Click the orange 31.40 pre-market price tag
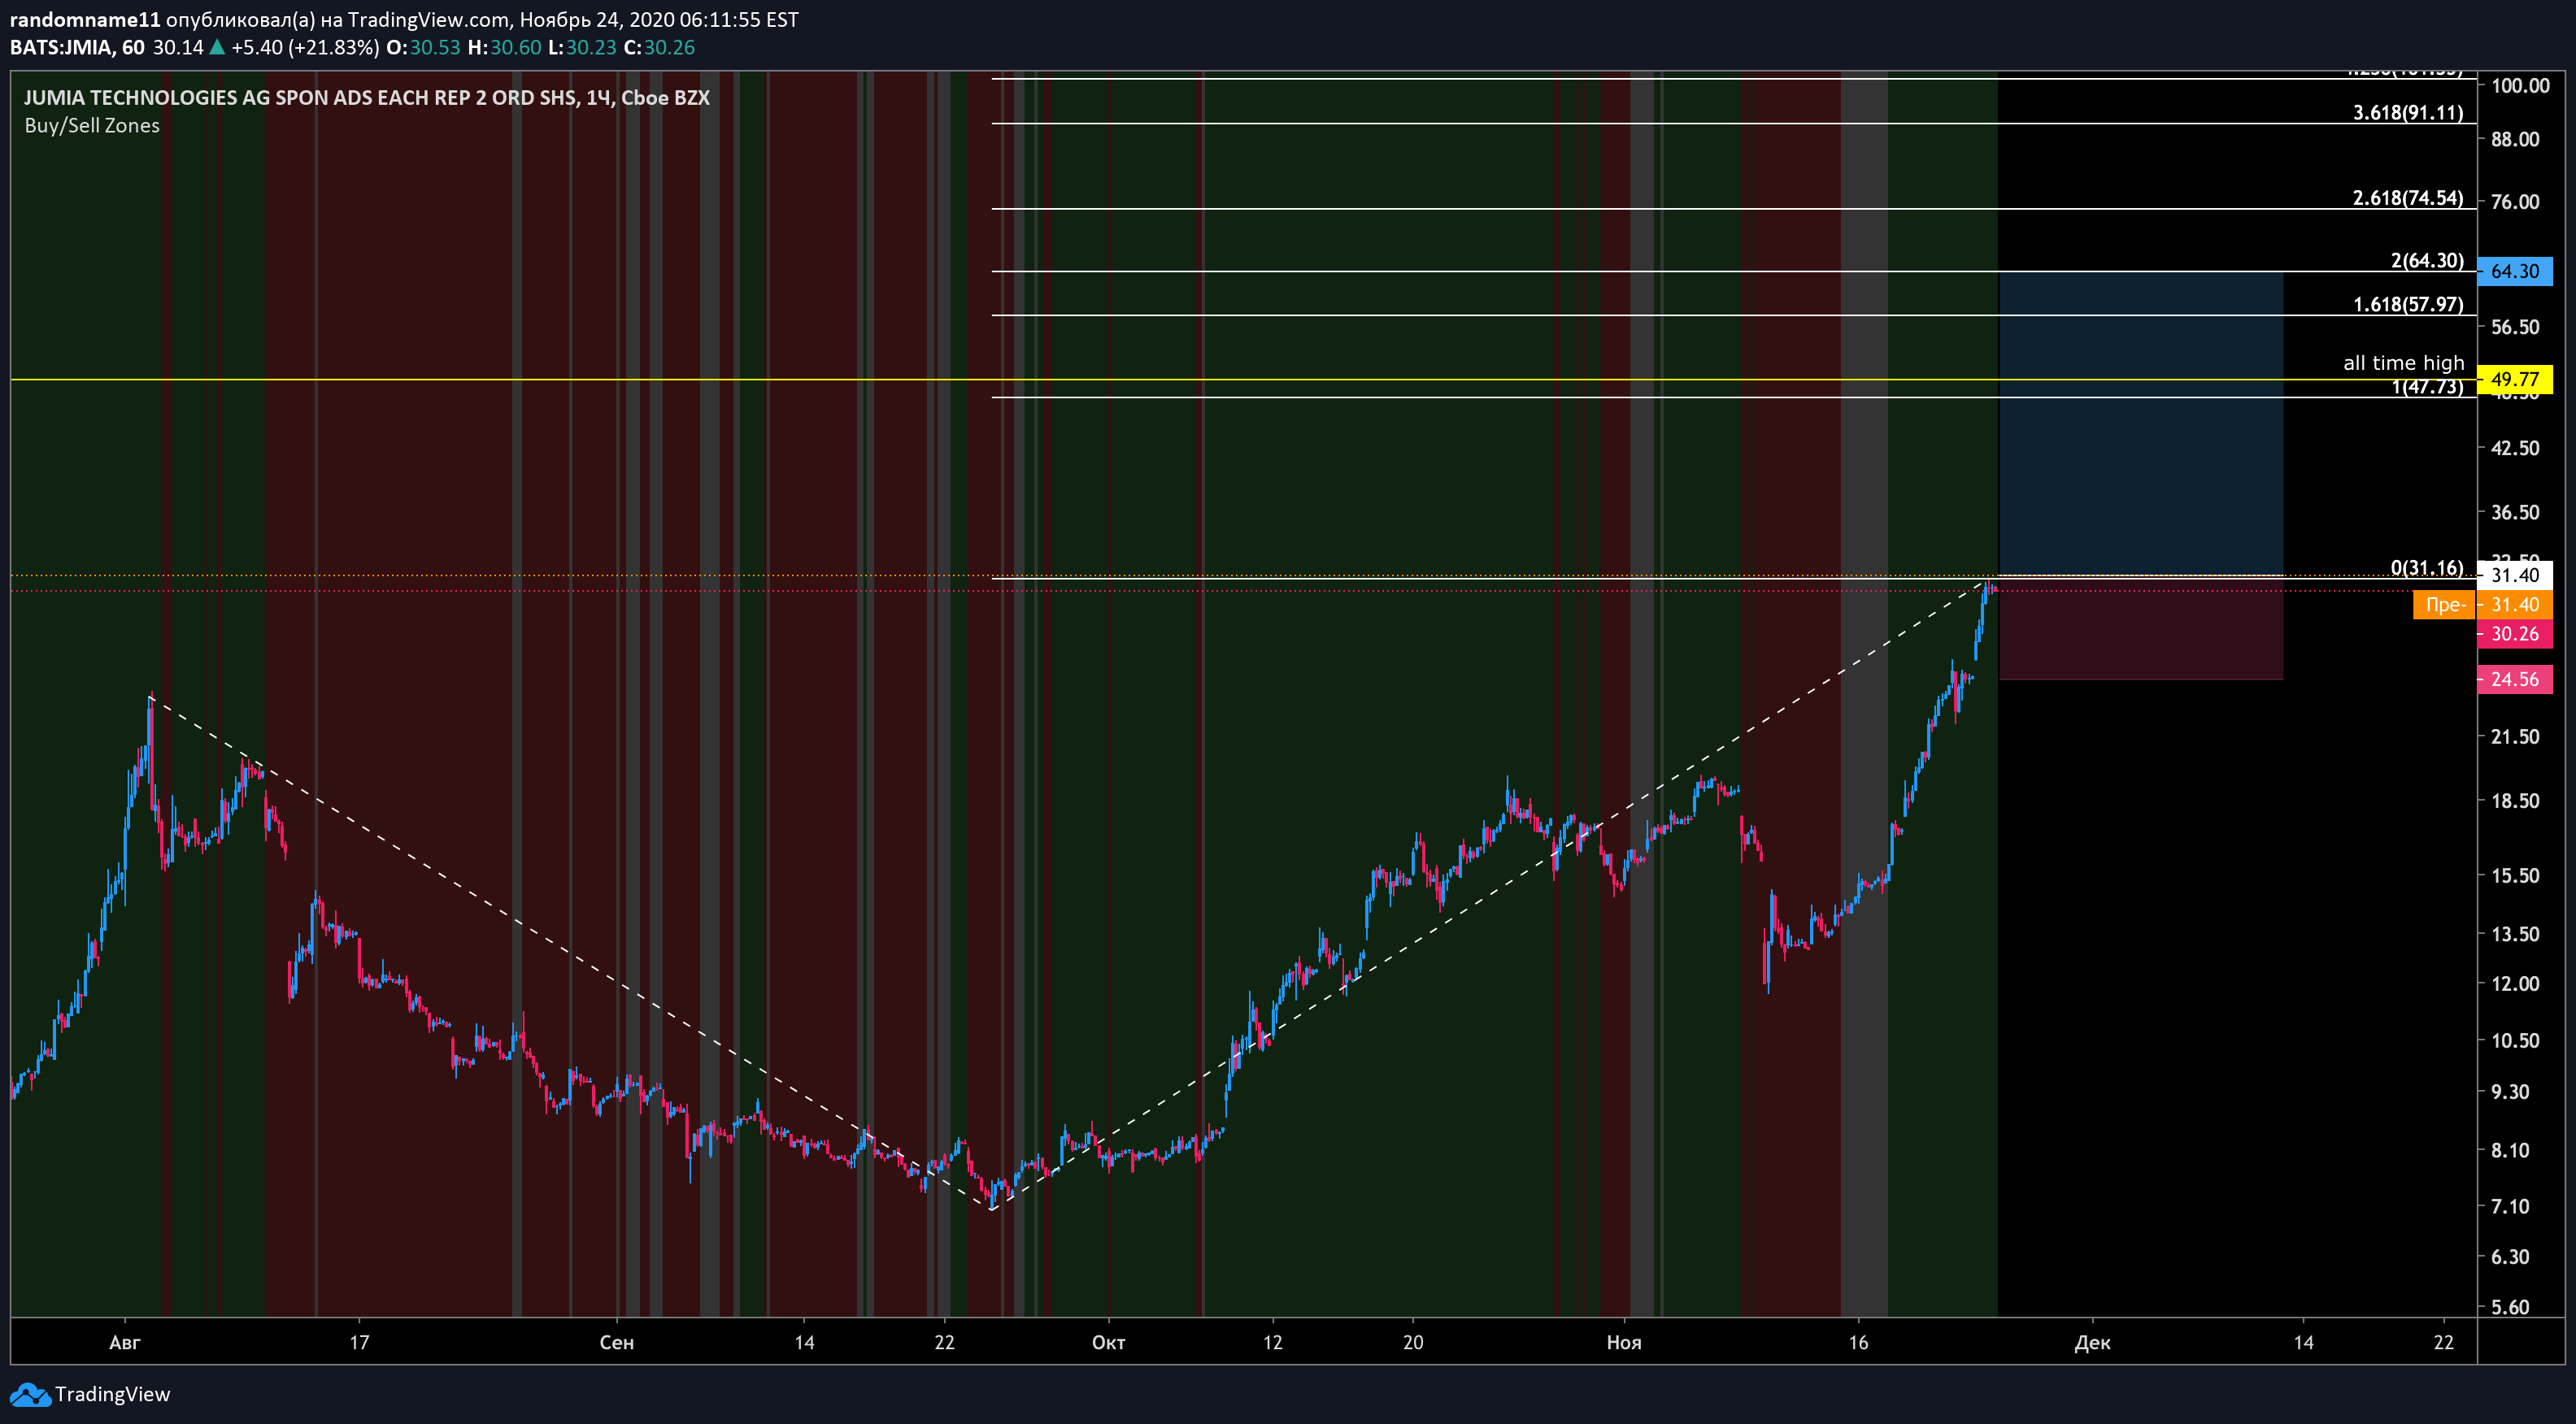2576x1424 pixels. click(2514, 605)
